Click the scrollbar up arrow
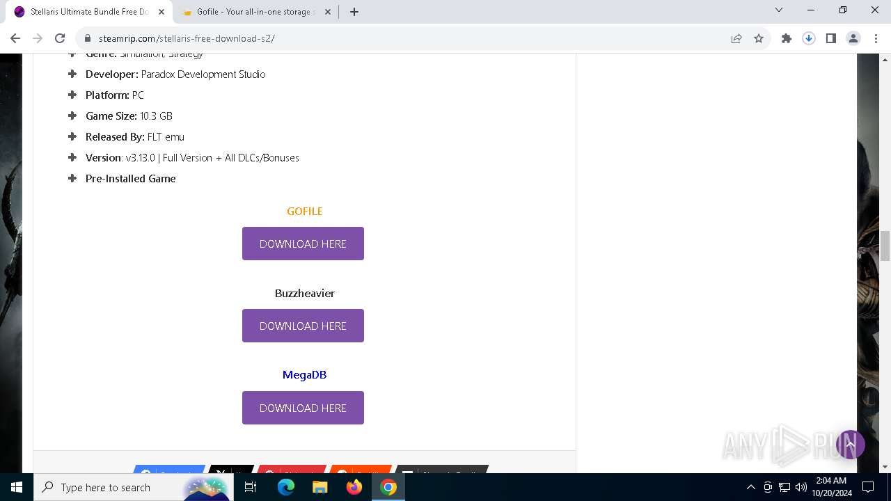This screenshot has height=501, width=891. point(885,59)
